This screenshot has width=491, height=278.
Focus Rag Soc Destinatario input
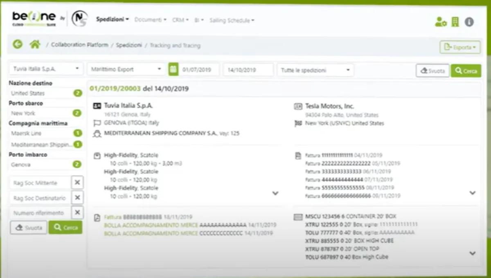click(x=40, y=198)
